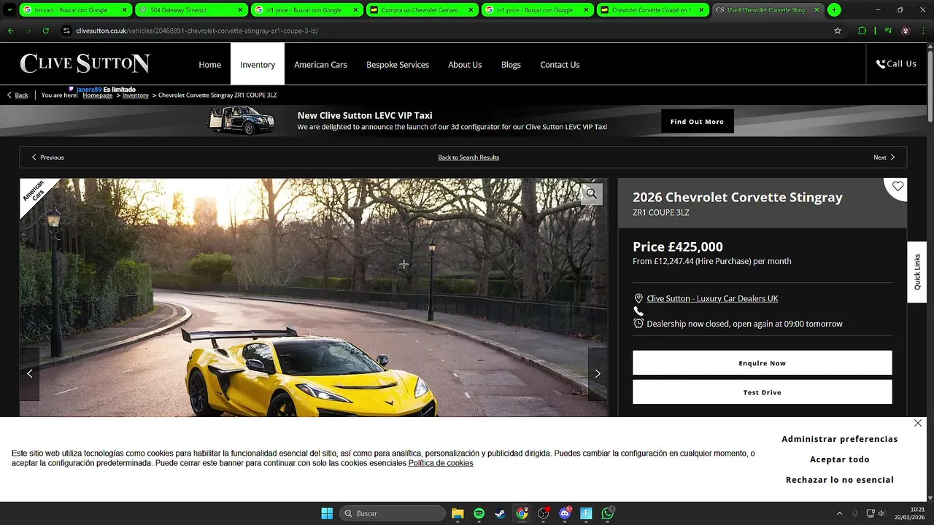Open the Homepage breadcrumb link
The height and width of the screenshot is (525, 934).
click(97, 95)
